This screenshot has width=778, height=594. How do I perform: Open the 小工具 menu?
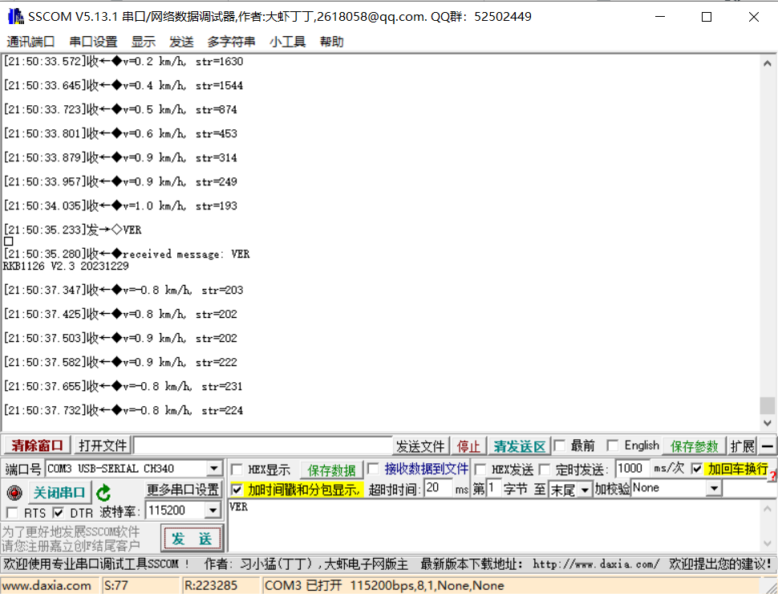pos(287,42)
